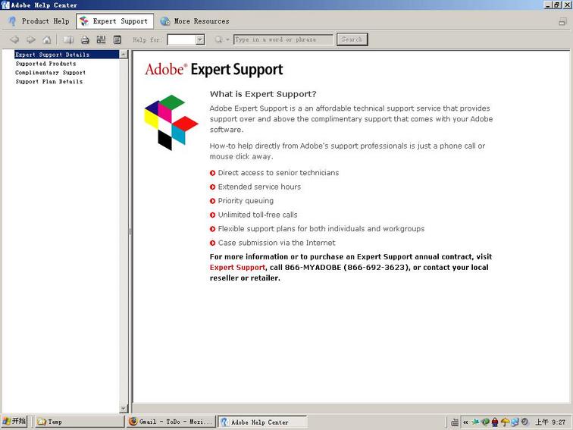Open search options dropdown arrow beside magnifier

pyautogui.click(x=227, y=39)
